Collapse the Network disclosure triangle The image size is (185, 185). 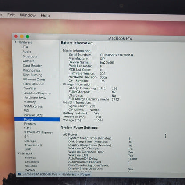pyautogui.click(x=19, y=153)
